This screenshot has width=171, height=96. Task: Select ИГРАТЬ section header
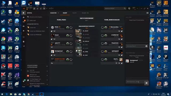pyautogui.click(x=30, y=13)
